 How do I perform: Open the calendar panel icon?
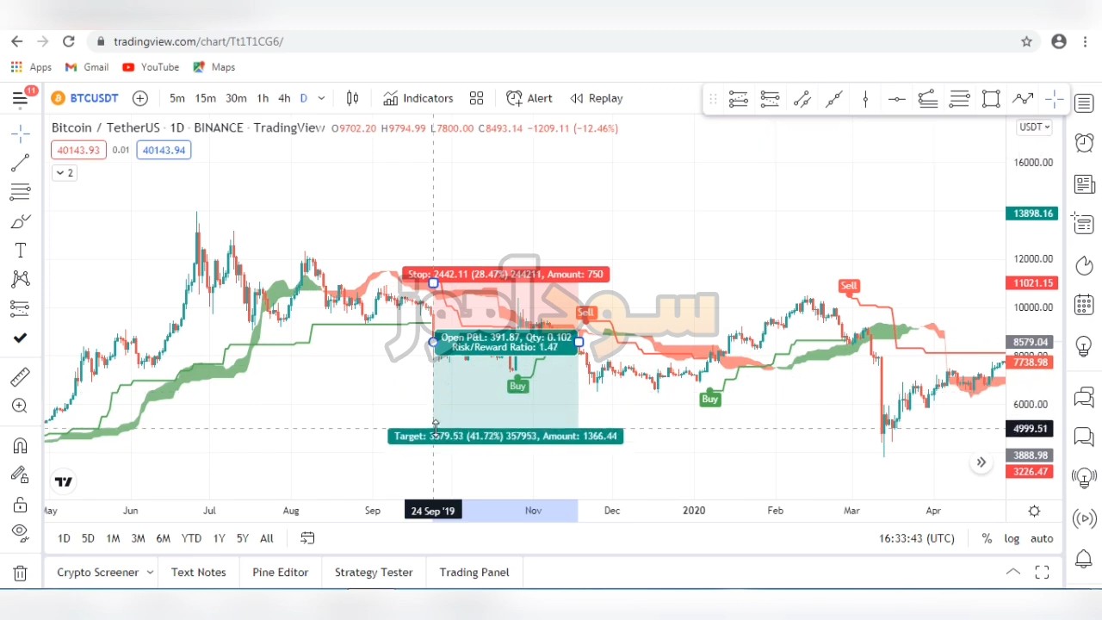pos(1084,305)
